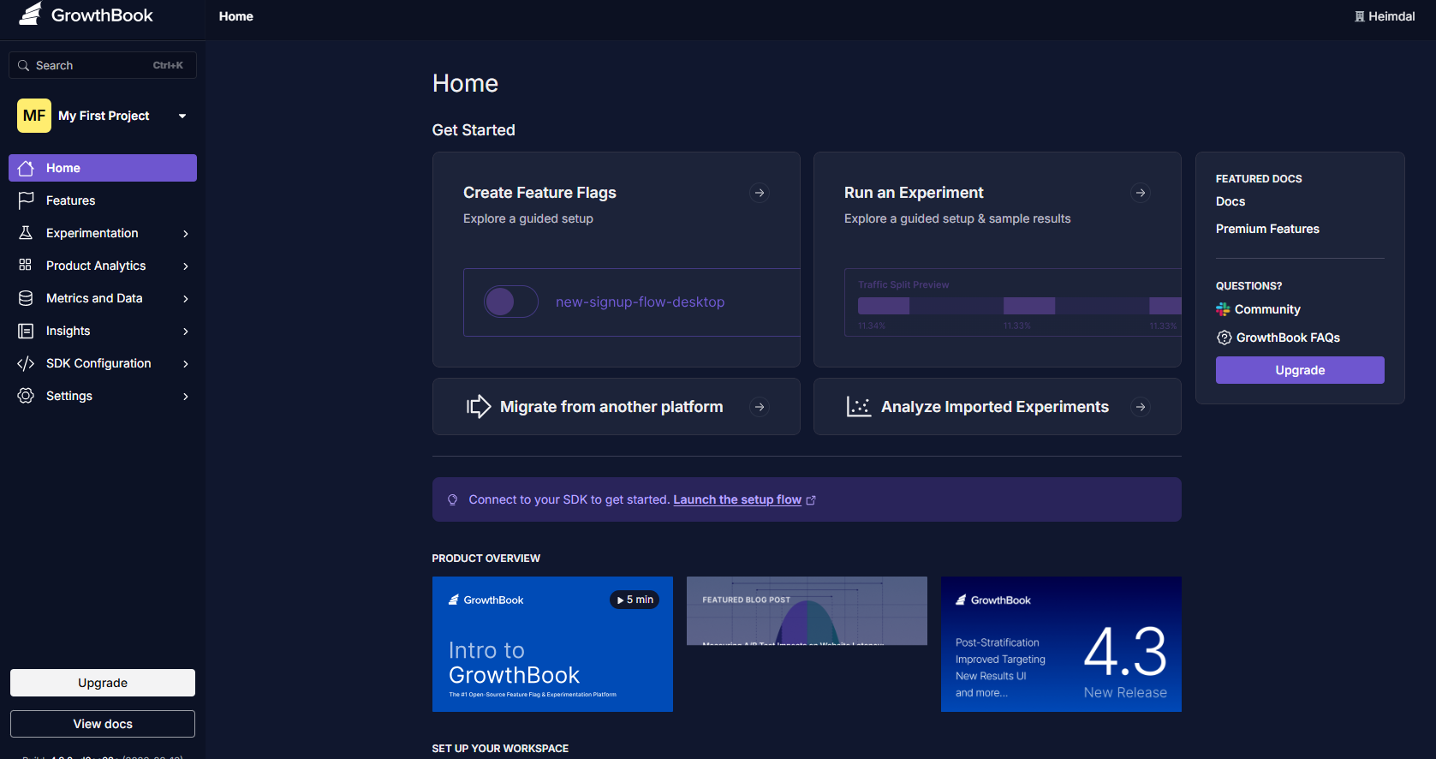The height and width of the screenshot is (759, 1436).
Task: Click the MF project avatar
Action: coord(34,116)
